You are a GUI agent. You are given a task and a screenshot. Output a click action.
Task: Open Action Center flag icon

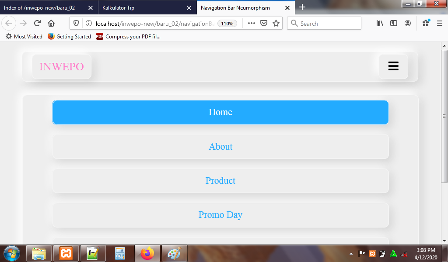pos(361,253)
